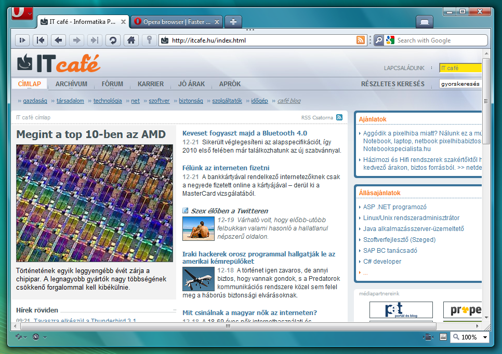Open the FÓRUM menu item
The height and width of the screenshot is (354, 502).
tap(112, 84)
